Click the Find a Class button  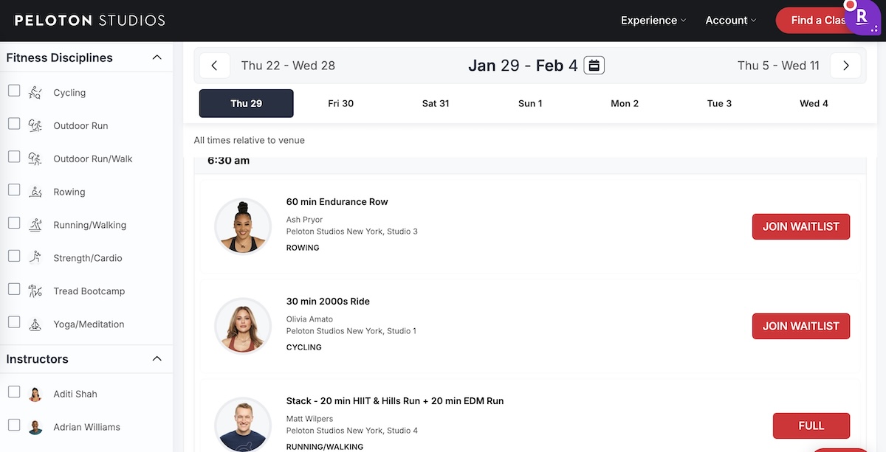coord(816,21)
